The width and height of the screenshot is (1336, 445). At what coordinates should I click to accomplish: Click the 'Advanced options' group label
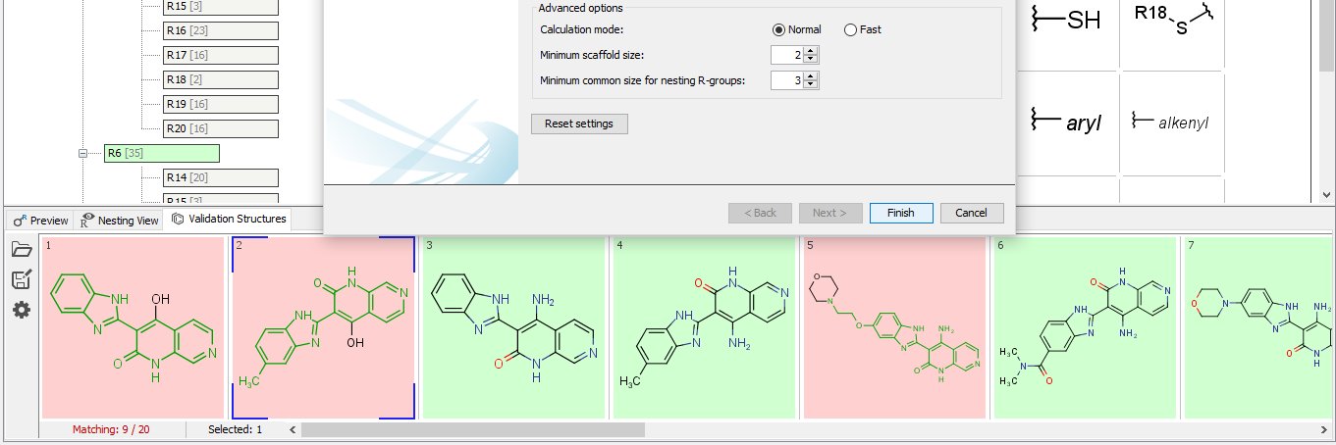point(580,8)
